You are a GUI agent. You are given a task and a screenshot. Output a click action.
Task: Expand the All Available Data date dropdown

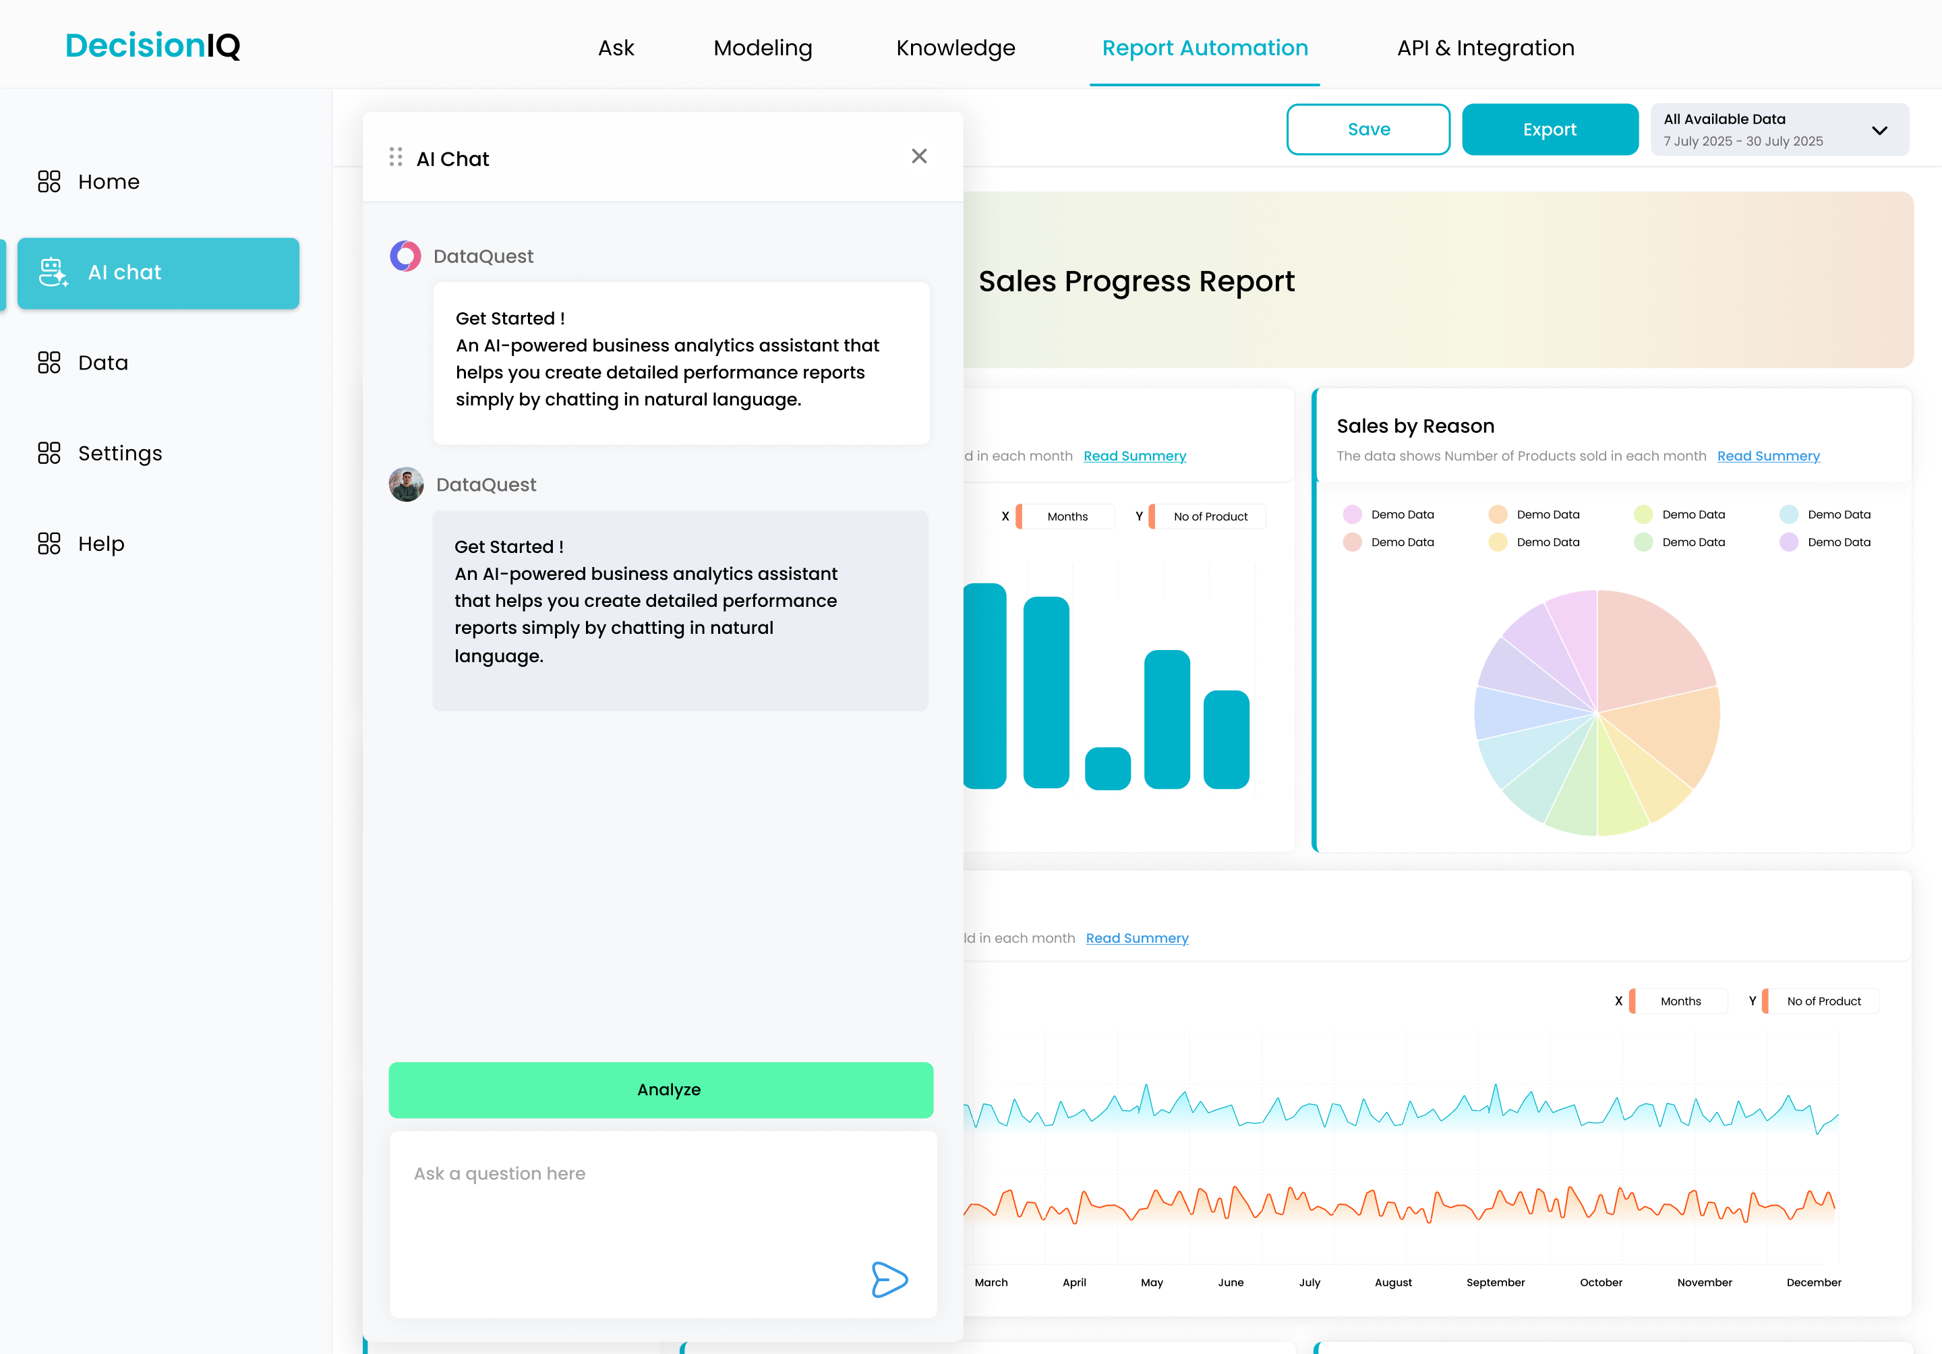(1879, 130)
